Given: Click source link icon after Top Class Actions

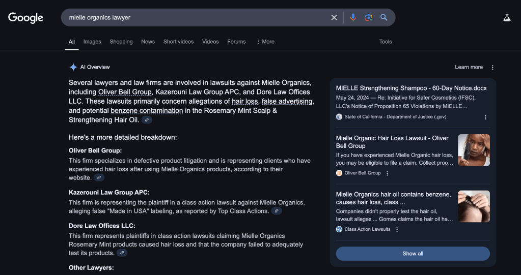Looking at the screenshot, I should [277, 211].
